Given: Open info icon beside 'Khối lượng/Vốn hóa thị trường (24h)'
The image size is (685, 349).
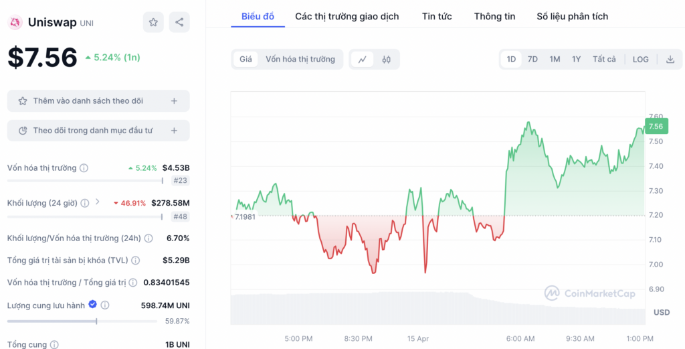Looking at the screenshot, I should click(149, 238).
